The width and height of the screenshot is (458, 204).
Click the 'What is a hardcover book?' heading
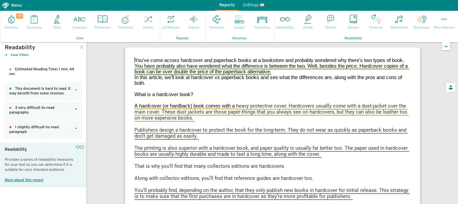(164, 94)
